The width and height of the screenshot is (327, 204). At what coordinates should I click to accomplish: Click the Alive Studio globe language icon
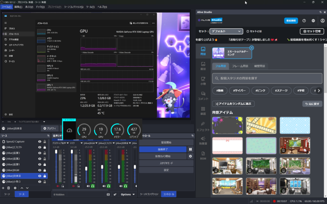tap(313, 21)
